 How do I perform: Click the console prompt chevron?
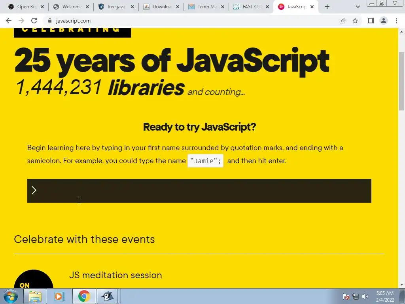(x=34, y=190)
